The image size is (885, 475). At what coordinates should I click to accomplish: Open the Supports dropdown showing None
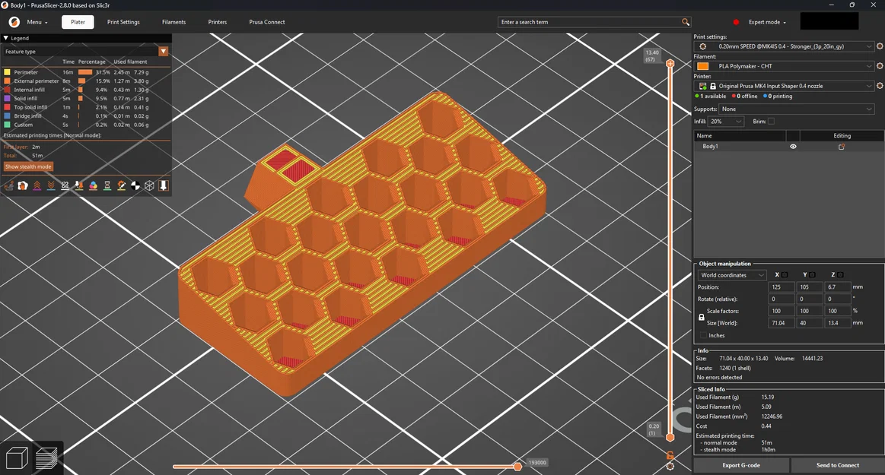[797, 109]
